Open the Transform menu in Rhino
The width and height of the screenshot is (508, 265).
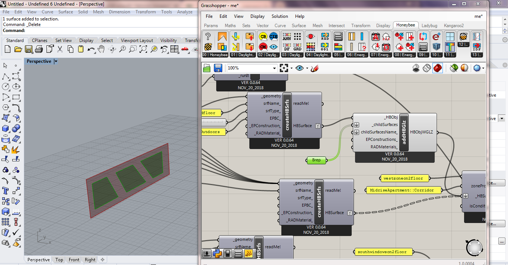[x=146, y=12]
